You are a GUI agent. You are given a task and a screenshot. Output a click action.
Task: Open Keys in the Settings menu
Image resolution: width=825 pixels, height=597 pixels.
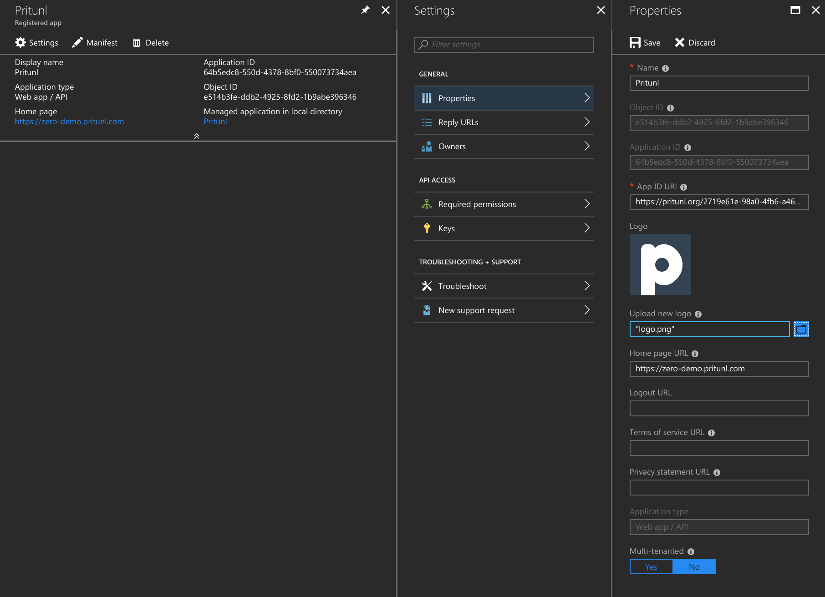[504, 228]
